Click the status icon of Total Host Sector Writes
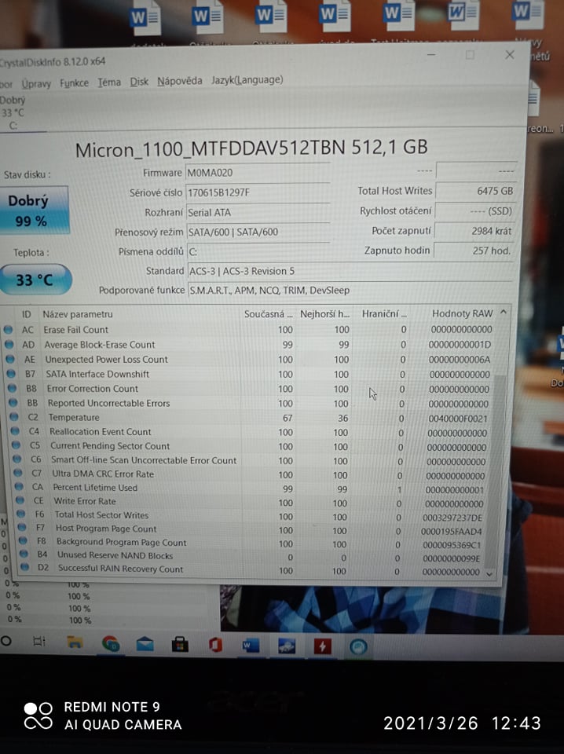 point(20,514)
